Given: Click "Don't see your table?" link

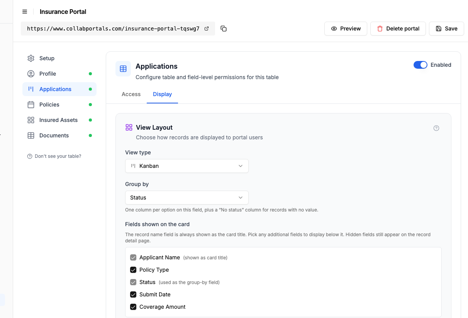Looking at the screenshot, I should [x=58, y=156].
